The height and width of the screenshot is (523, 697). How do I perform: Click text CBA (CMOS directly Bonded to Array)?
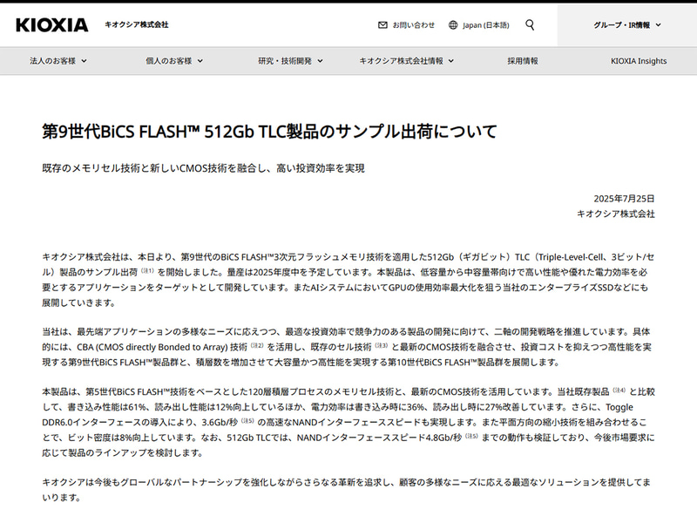[152, 347]
